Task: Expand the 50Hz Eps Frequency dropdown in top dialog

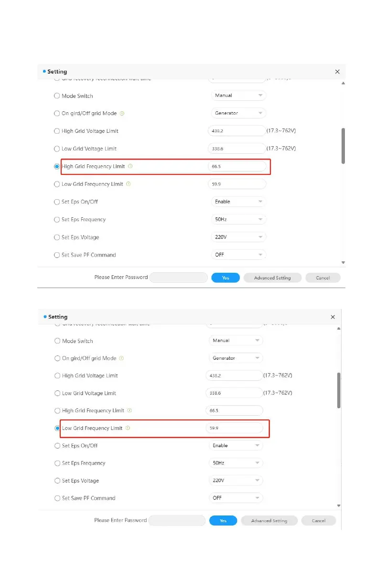Action: click(x=238, y=219)
